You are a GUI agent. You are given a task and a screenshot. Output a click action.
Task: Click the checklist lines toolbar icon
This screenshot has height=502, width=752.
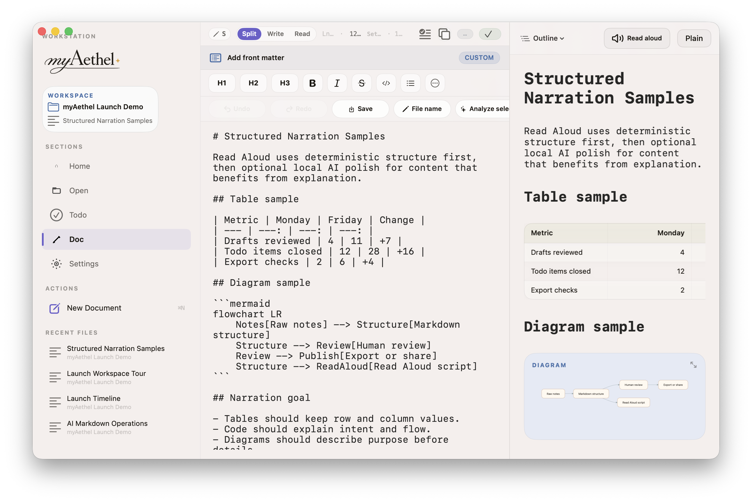coord(425,34)
